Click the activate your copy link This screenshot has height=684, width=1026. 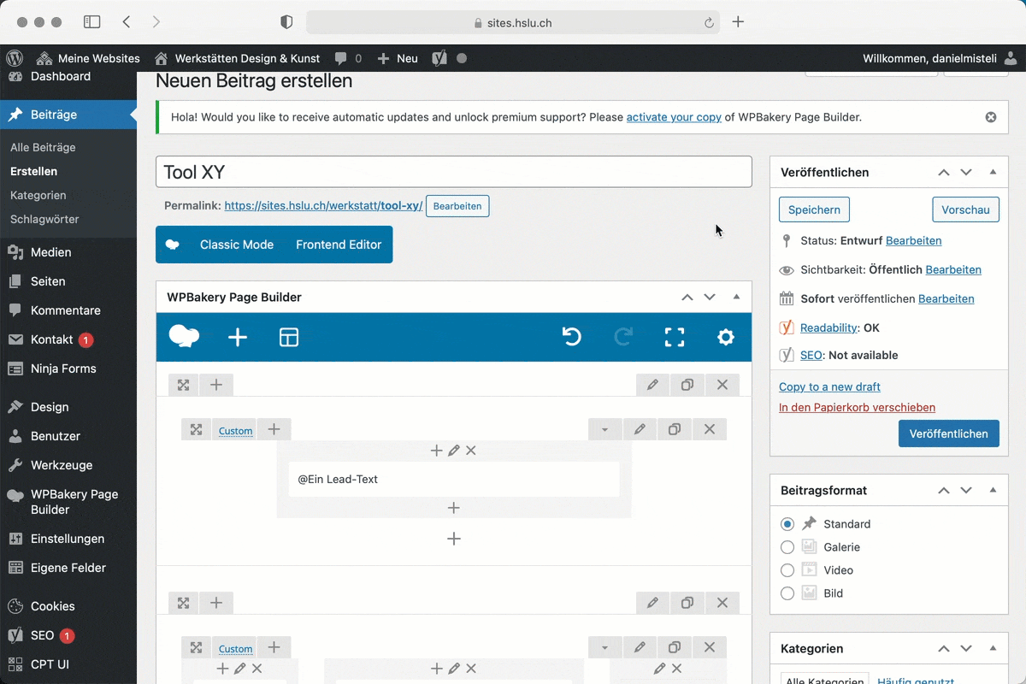point(674,117)
